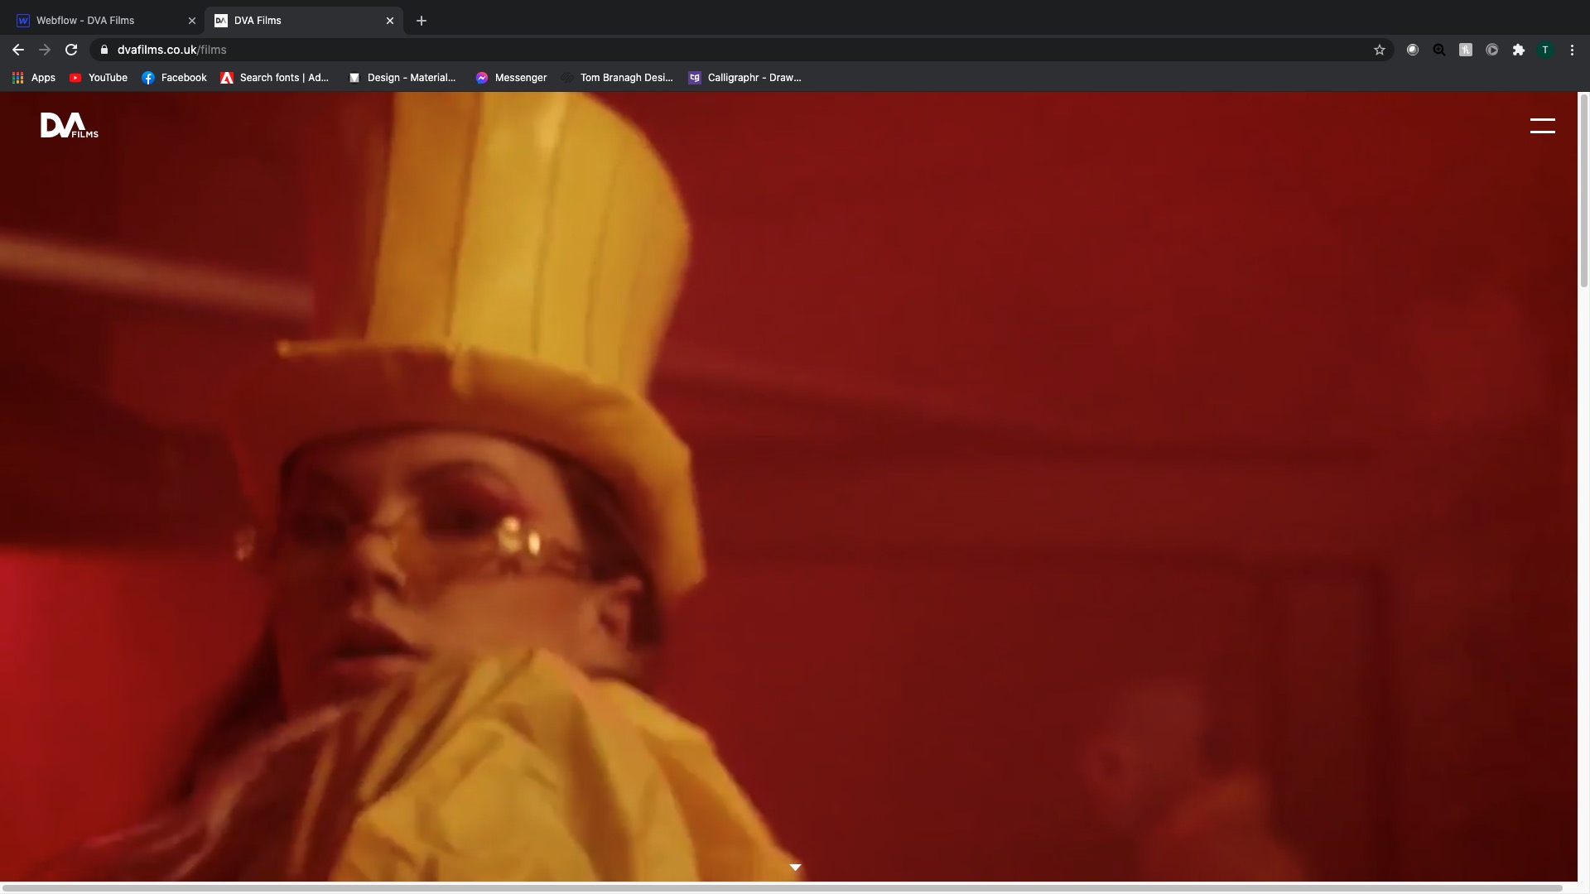Viewport: 1590px width, 894px height.
Task: Open the hamburger navigation menu
Action: (1542, 126)
